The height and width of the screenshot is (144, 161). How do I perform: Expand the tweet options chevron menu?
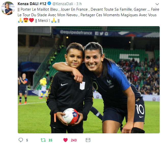[x=157, y=4]
